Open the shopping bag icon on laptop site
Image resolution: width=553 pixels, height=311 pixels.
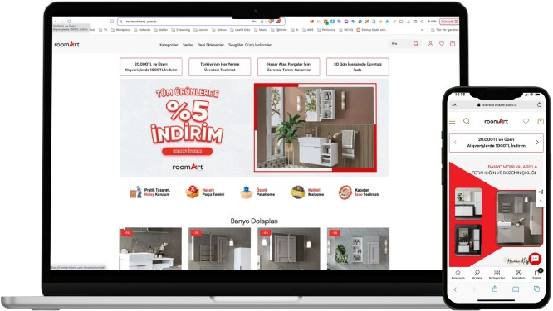point(453,44)
